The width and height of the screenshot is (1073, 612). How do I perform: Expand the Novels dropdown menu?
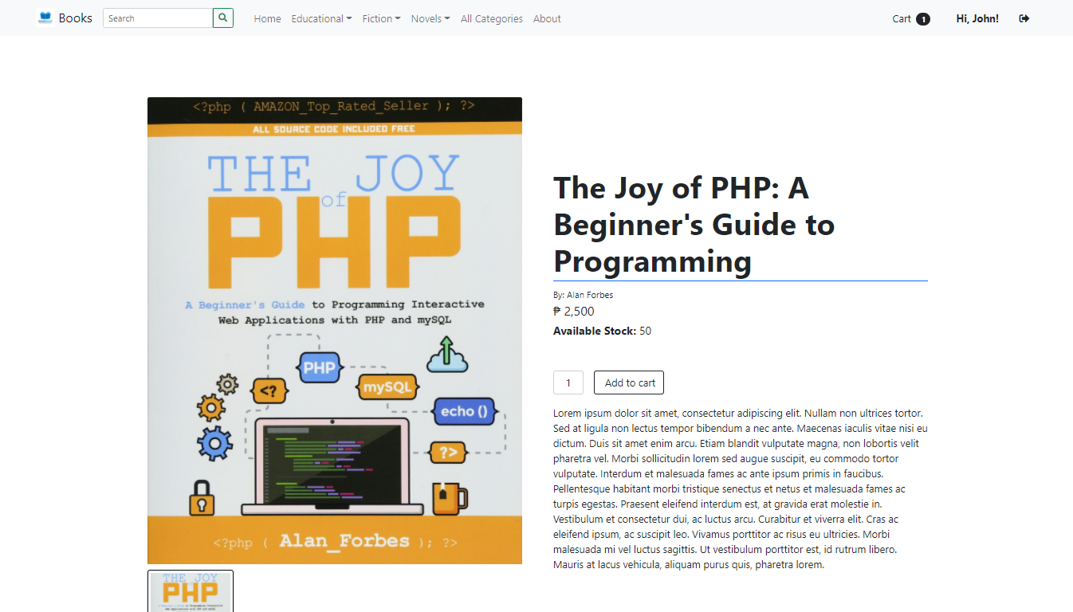[x=430, y=18]
